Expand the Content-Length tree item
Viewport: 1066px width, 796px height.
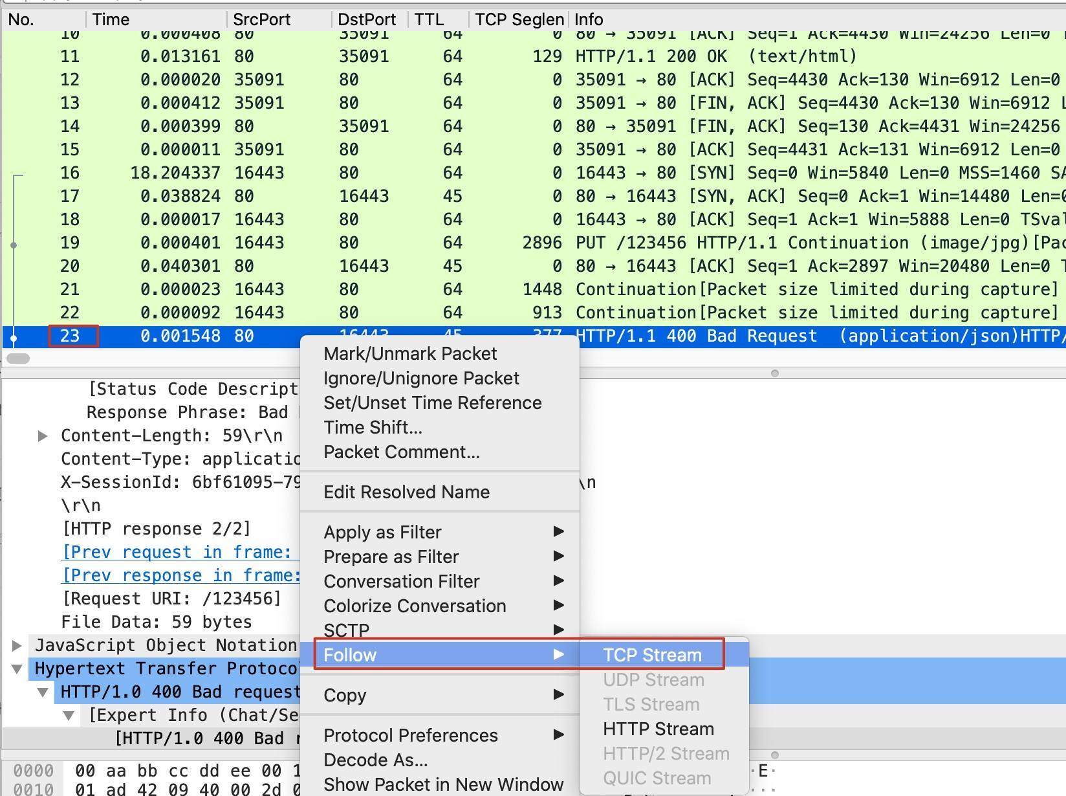click(43, 436)
